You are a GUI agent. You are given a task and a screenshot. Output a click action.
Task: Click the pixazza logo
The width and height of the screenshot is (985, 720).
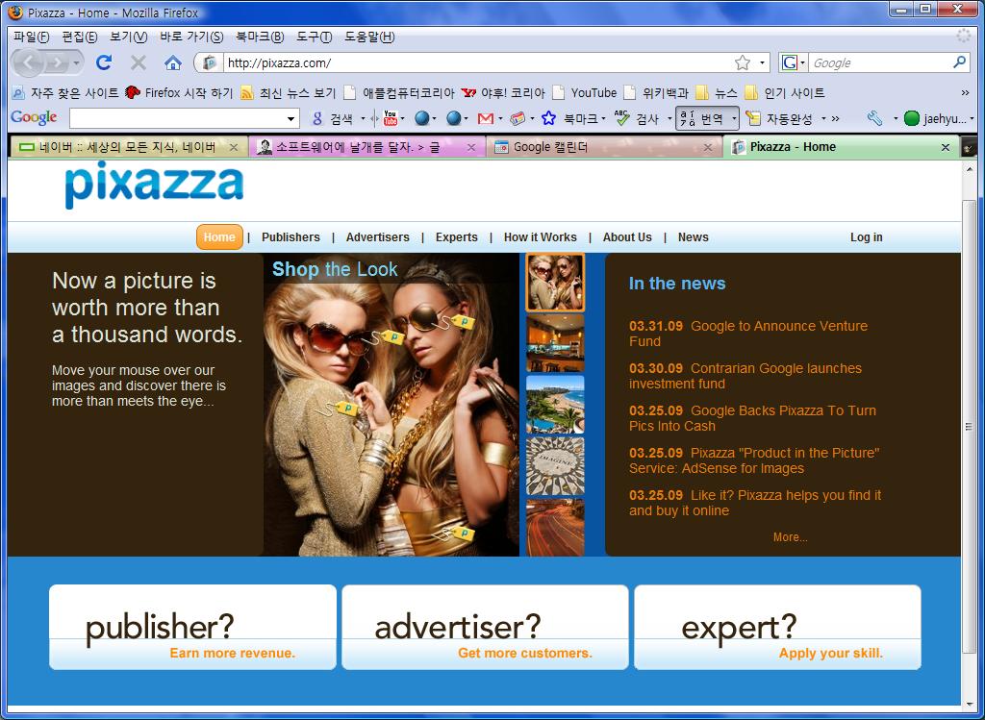click(154, 184)
